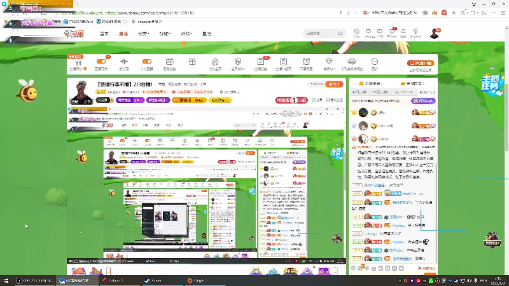Select the second tab in ranking panel
Screen dimensions: 509x286
pyautogui.click(x=380, y=92)
